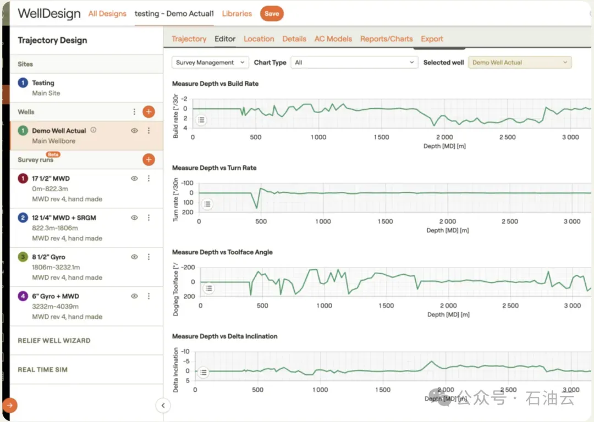The image size is (594, 422).
Task: Click orange arrow button at bottom left
Action: tap(9, 406)
